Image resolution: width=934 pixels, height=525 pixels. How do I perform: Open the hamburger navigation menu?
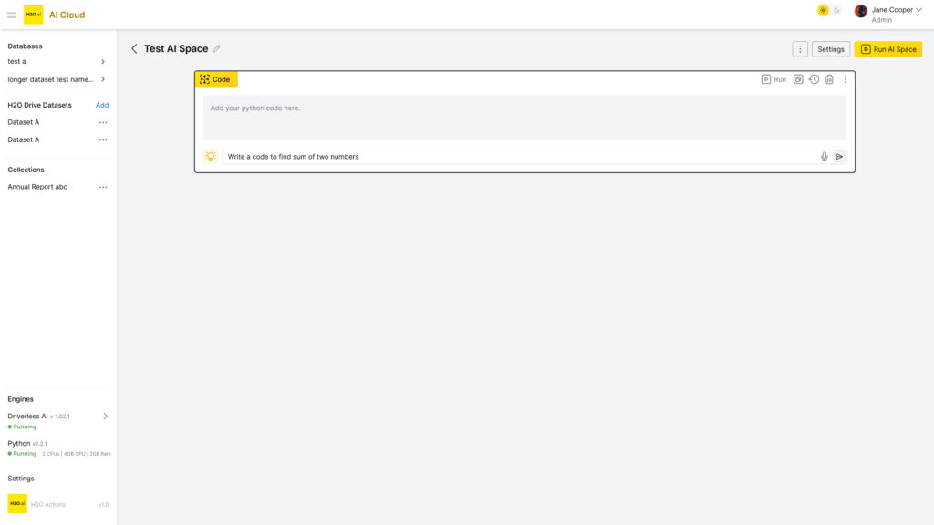tap(12, 15)
